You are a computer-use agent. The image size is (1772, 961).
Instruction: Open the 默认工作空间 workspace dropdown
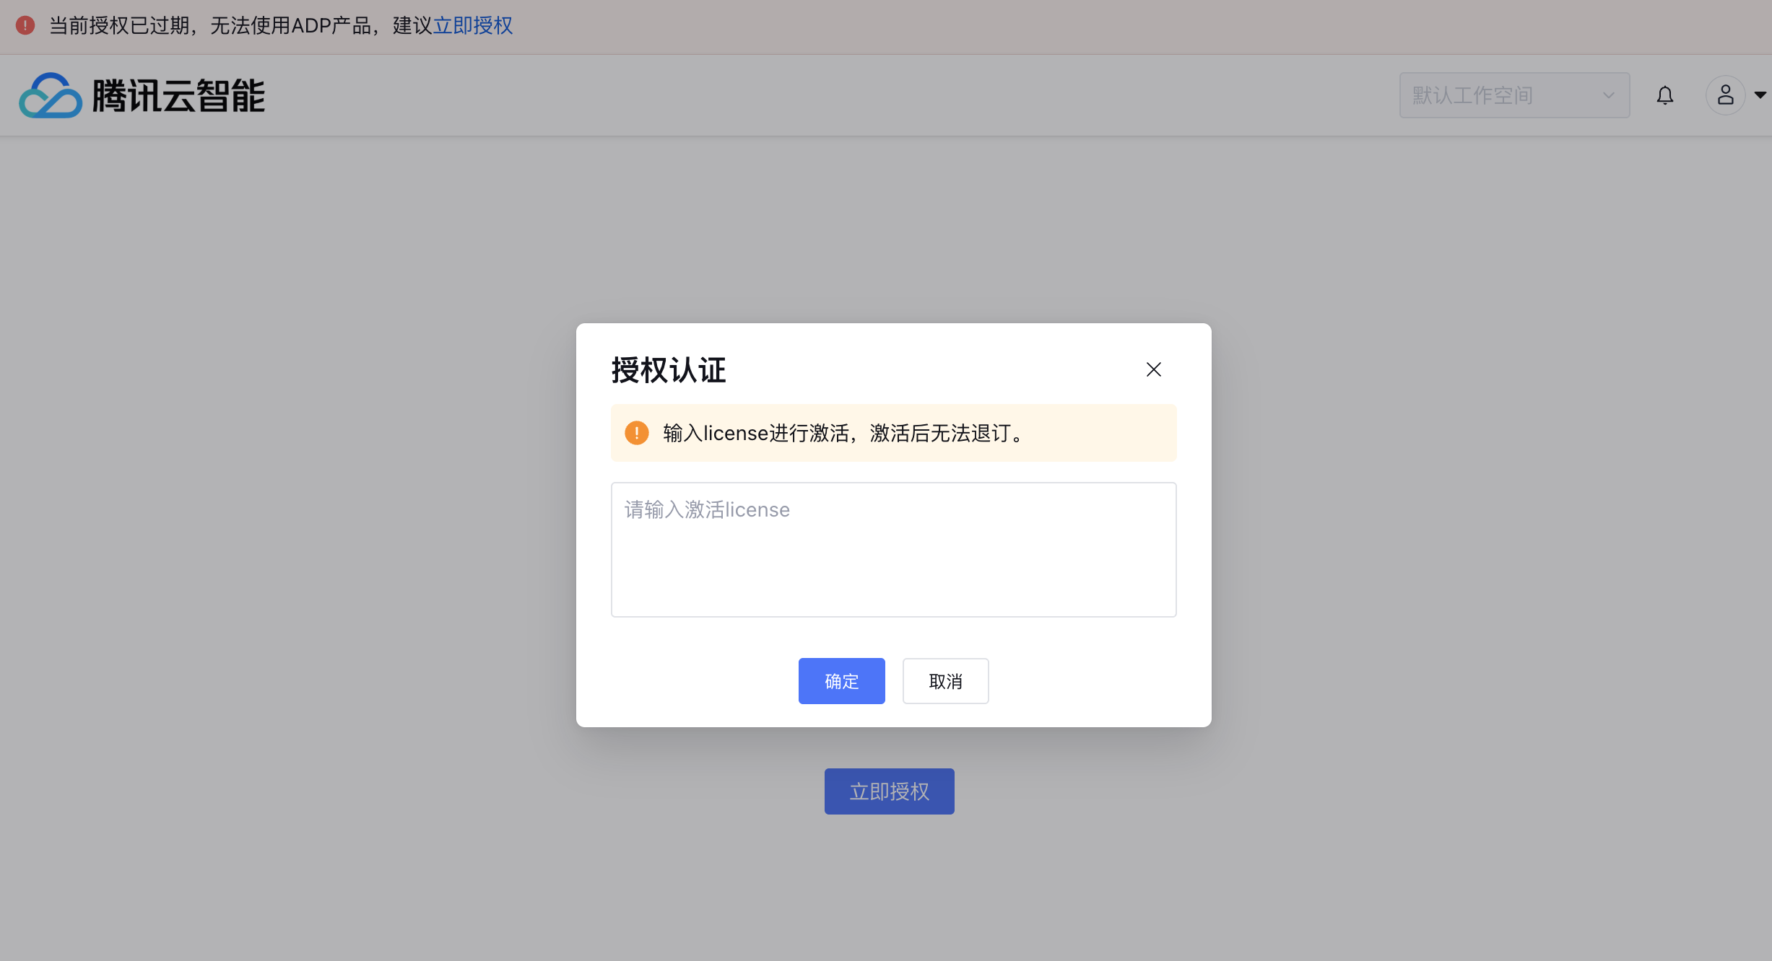click(x=1514, y=95)
